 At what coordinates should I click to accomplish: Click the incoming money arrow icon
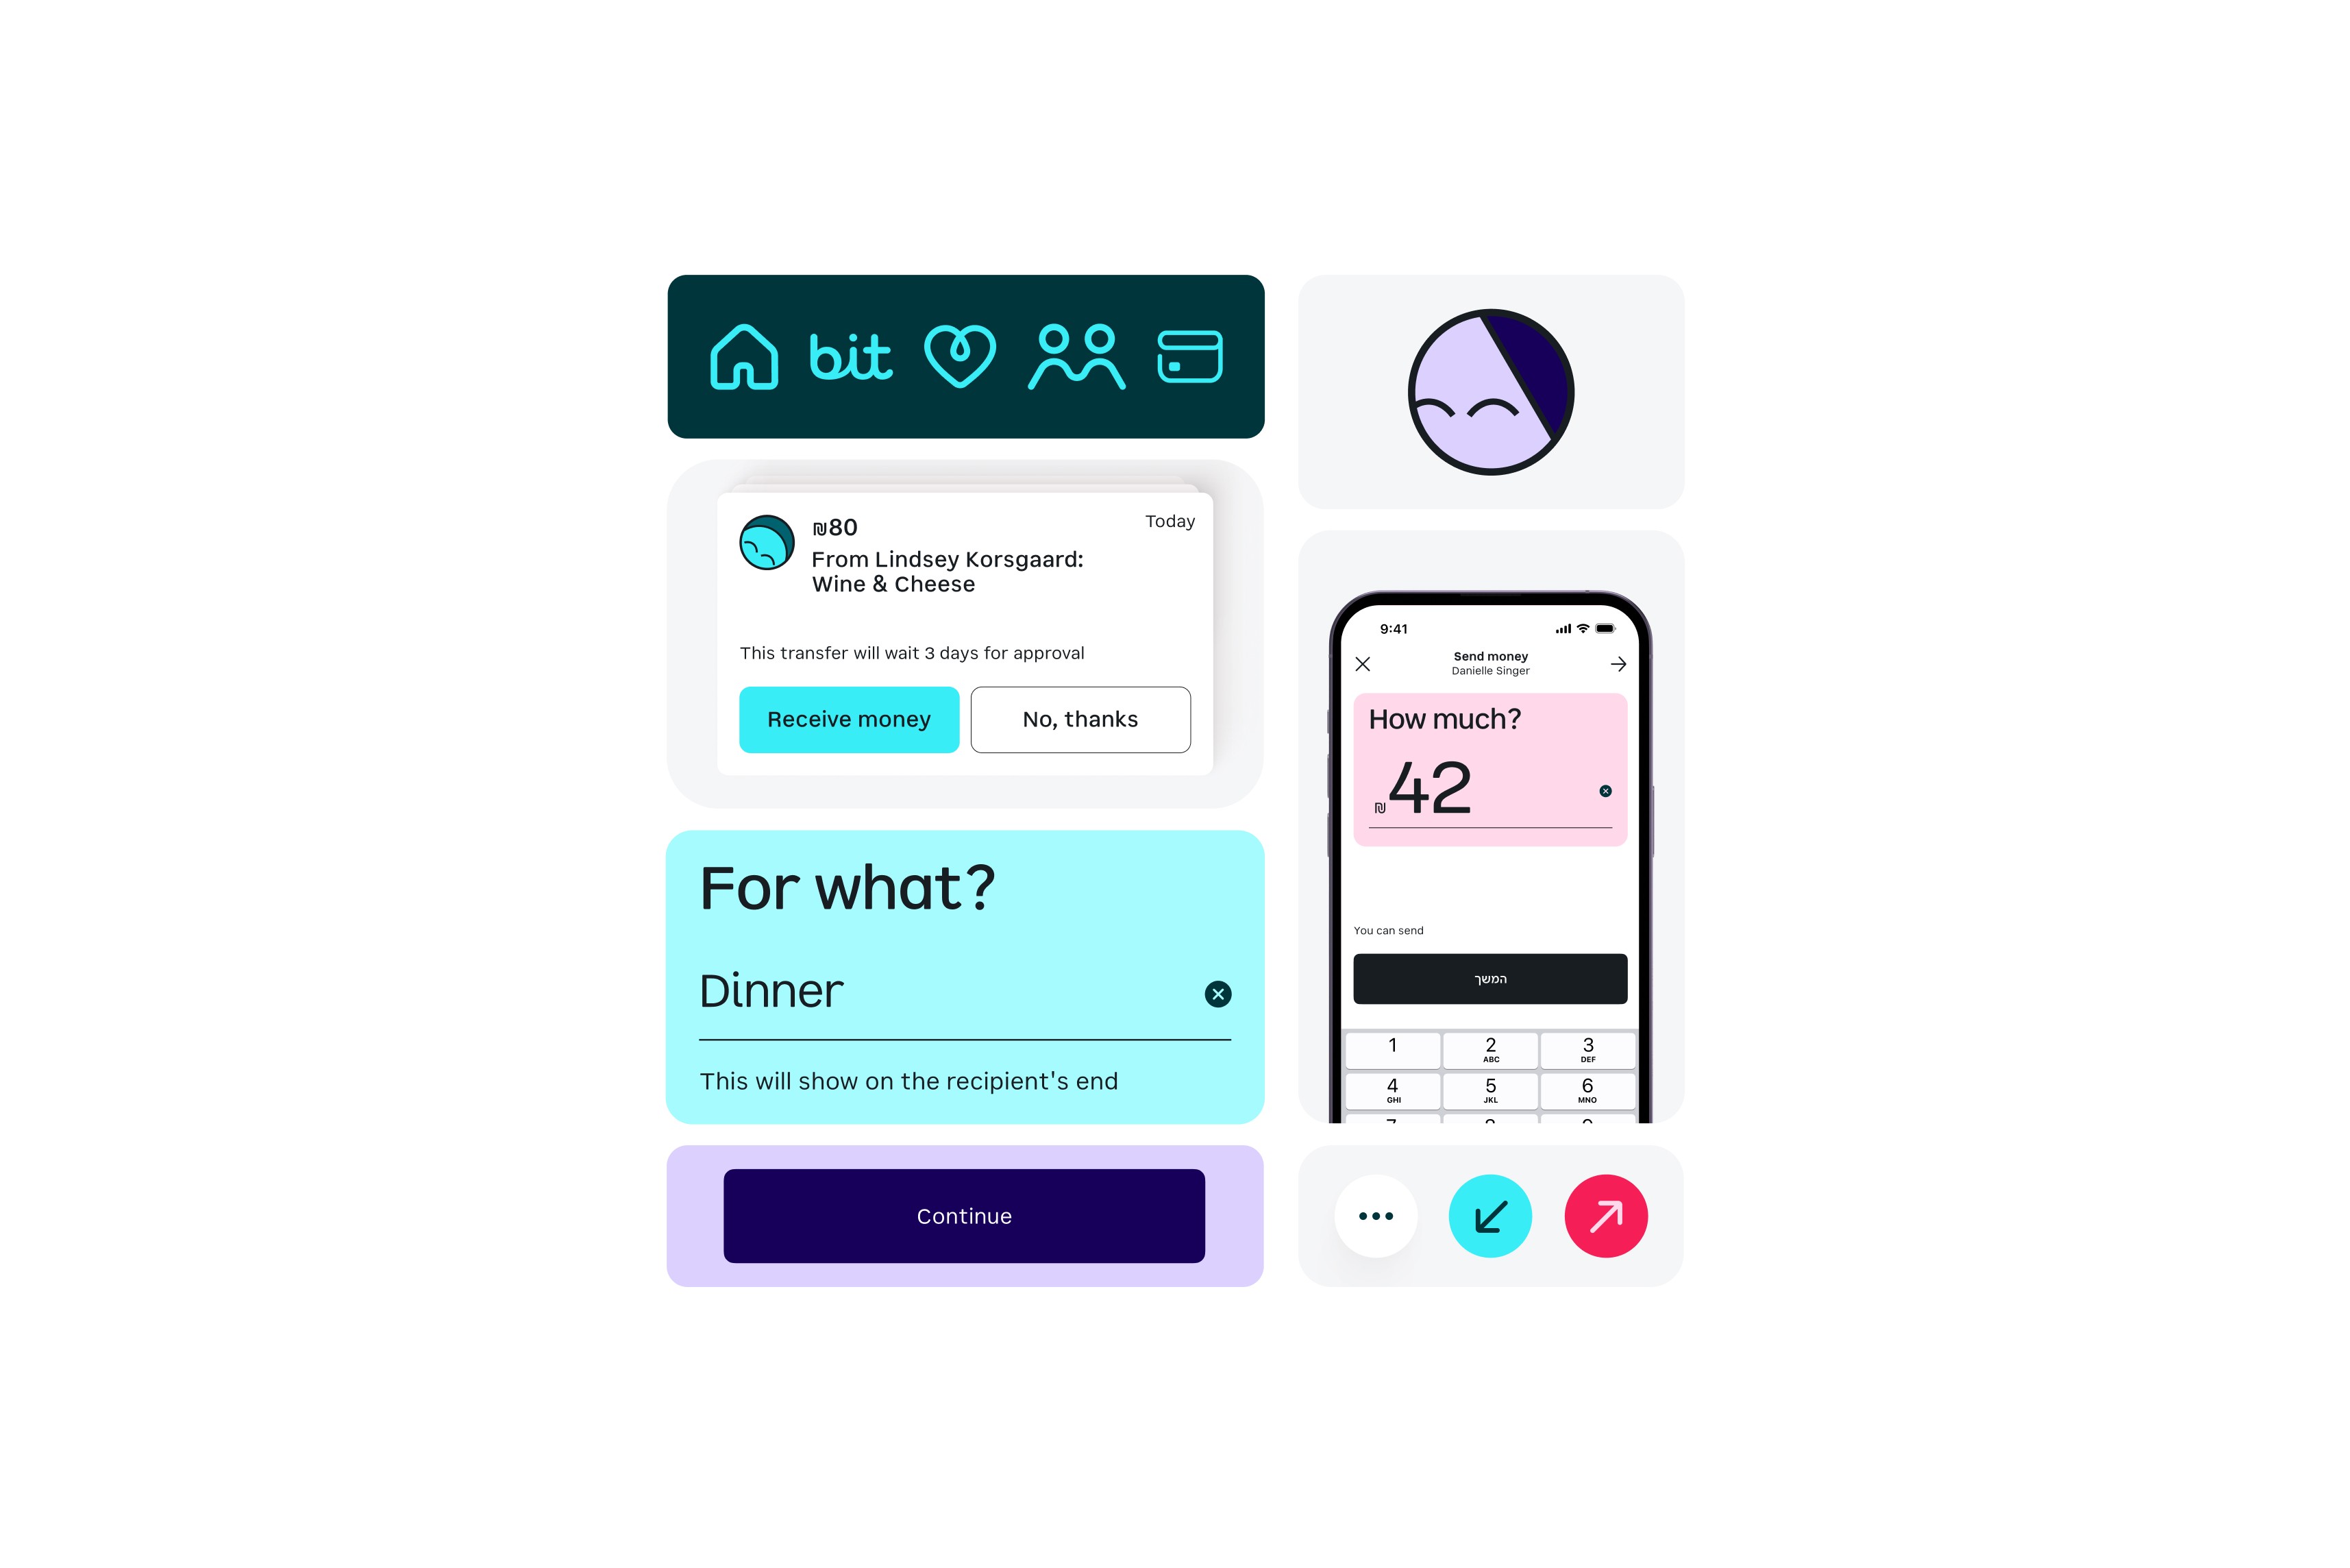click(1491, 1214)
